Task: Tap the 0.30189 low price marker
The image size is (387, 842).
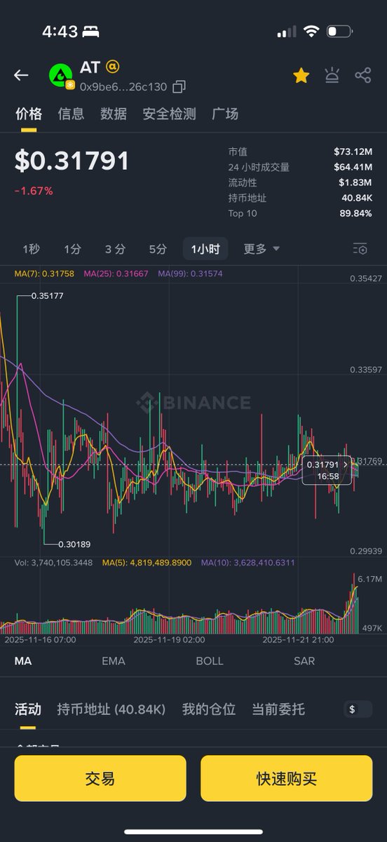Action: pyautogui.click(x=74, y=544)
